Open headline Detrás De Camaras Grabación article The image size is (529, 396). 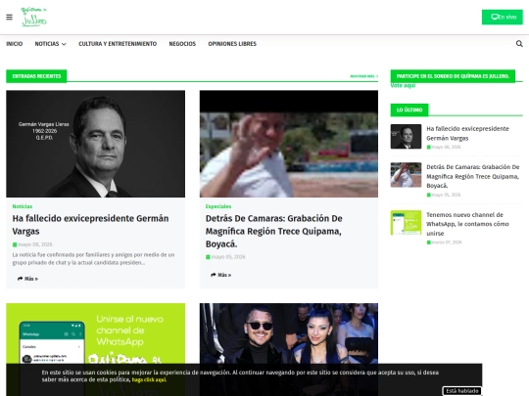point(274,231)
